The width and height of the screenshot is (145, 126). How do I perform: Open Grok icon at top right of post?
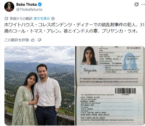coord(137,4)
